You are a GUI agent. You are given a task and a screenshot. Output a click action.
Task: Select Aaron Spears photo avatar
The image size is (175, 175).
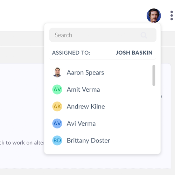[x=57, y=72]
